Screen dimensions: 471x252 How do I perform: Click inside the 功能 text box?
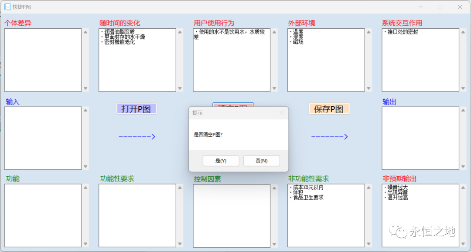tap(43, 215)
